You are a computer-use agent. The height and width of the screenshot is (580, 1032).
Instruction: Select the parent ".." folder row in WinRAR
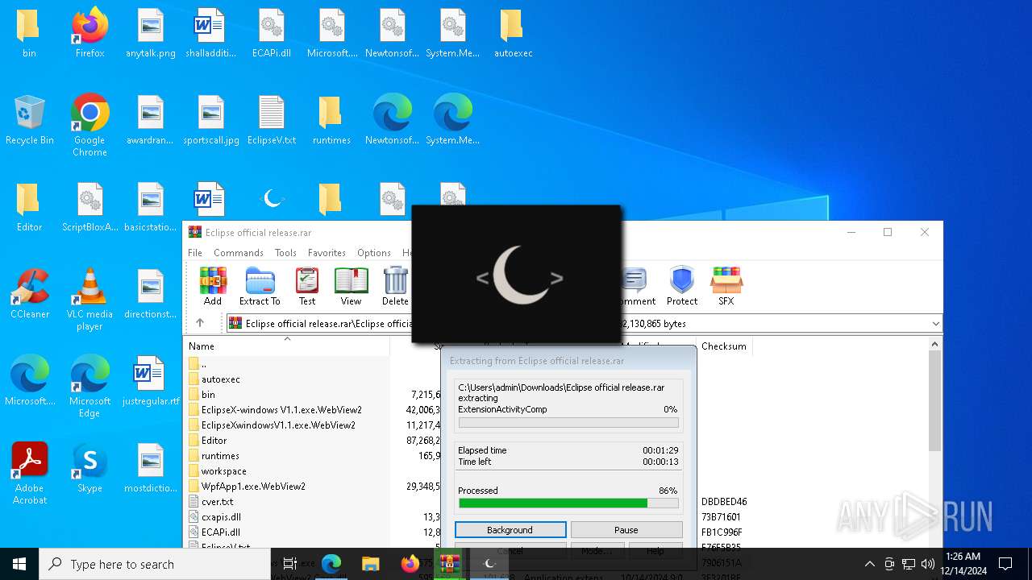(x=203, y=364)
